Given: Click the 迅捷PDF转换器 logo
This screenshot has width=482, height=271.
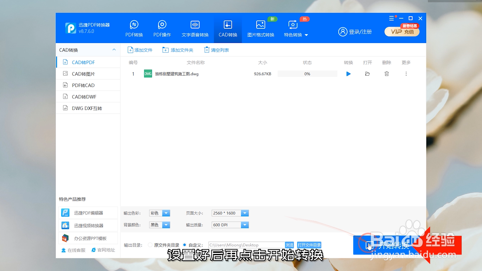Looking at the screenshot, I should 71,28.
